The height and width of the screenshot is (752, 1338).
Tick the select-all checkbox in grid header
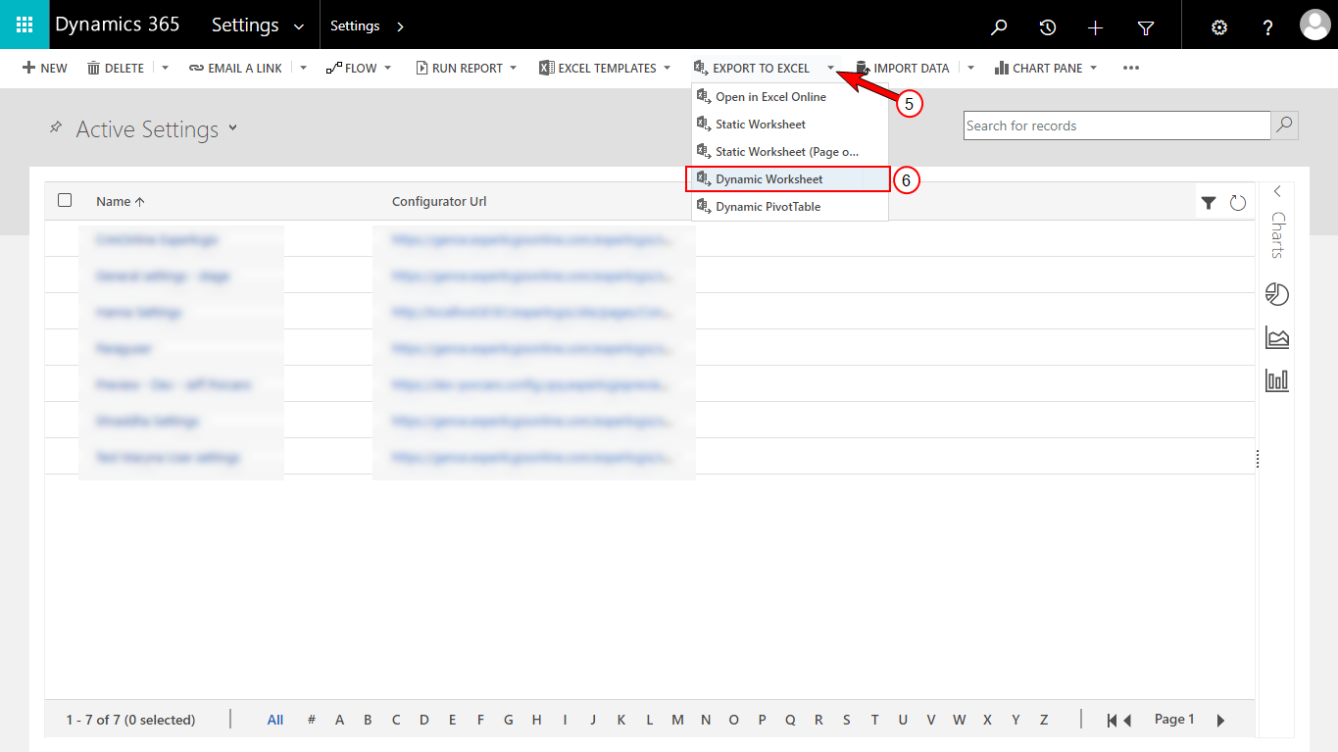click(x=65, y=200)
